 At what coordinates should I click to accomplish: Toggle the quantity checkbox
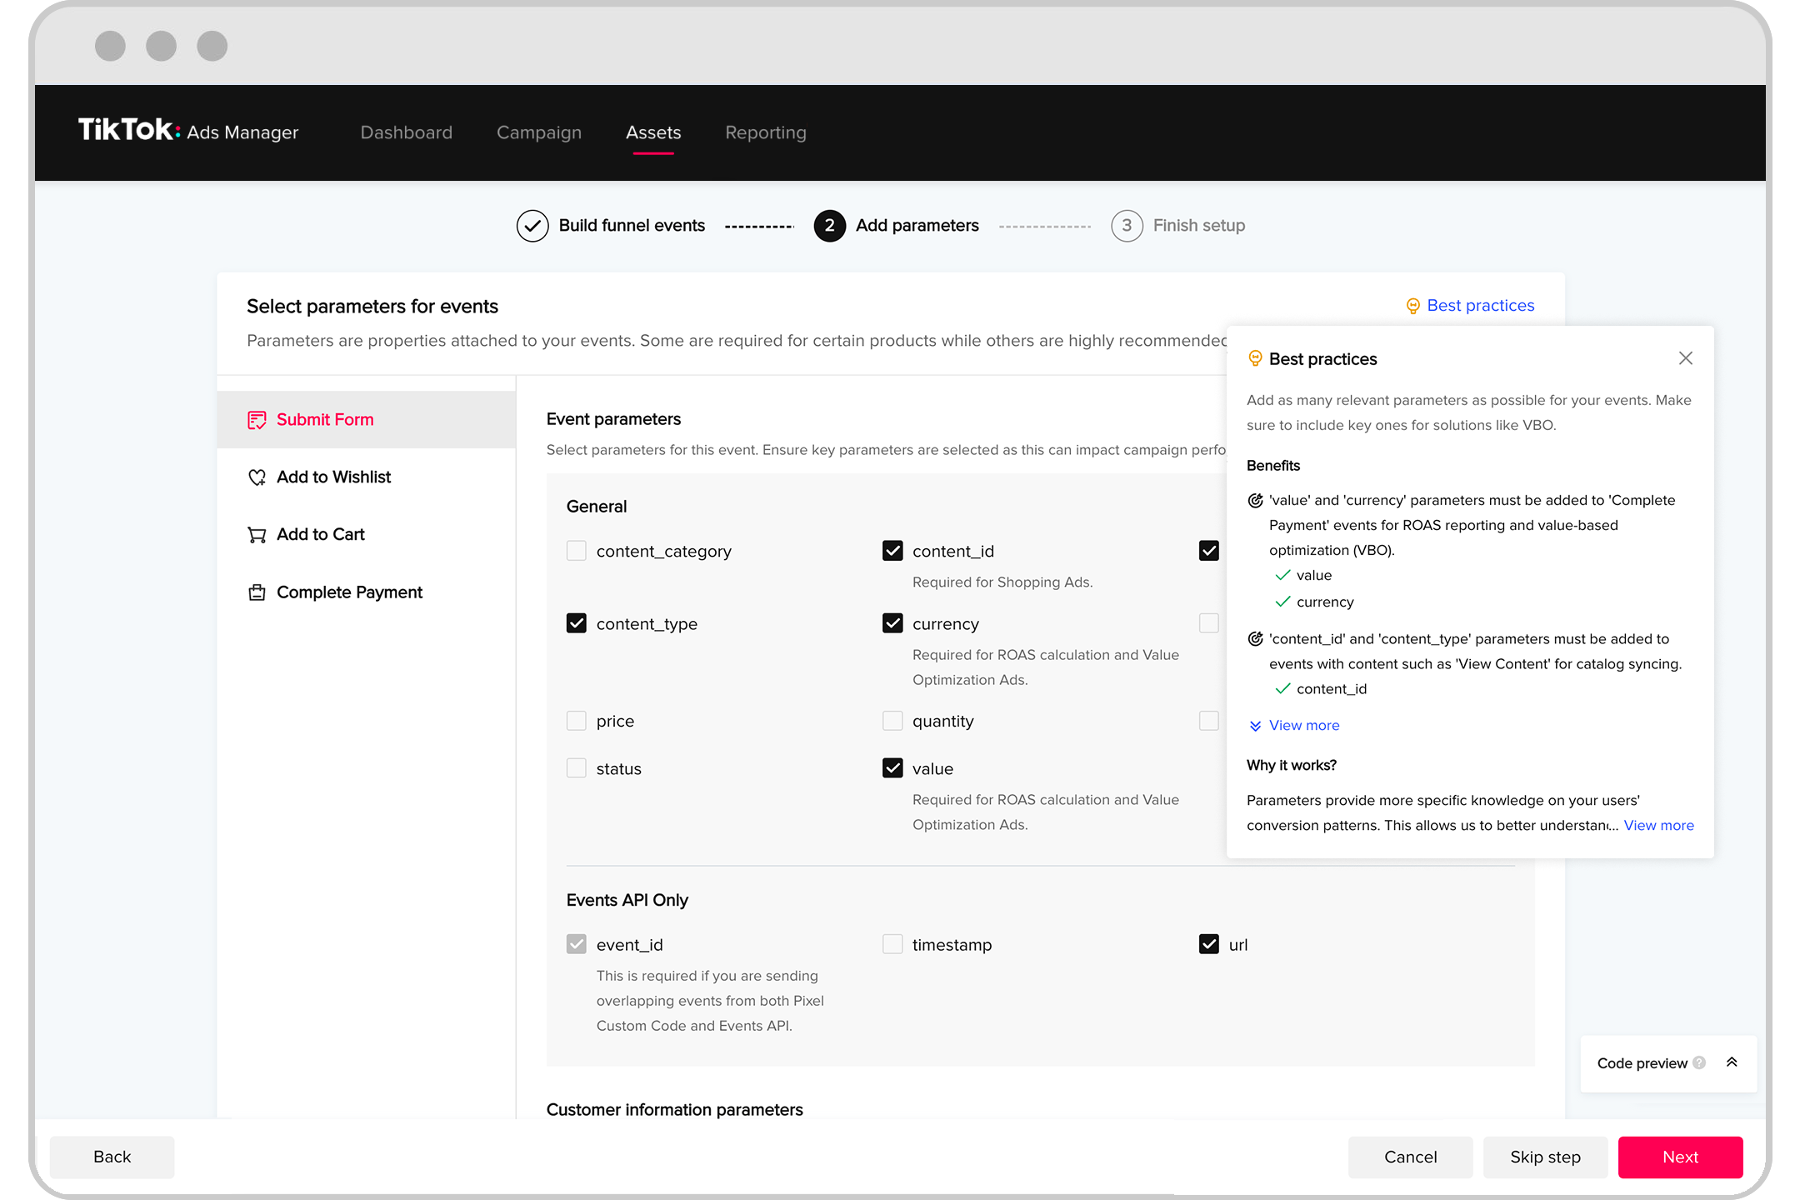(892, 721)
